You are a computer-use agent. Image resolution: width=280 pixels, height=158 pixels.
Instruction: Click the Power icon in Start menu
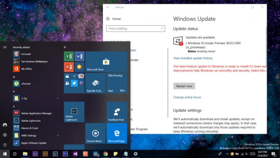pyautogui.click(x=5, y=144)
